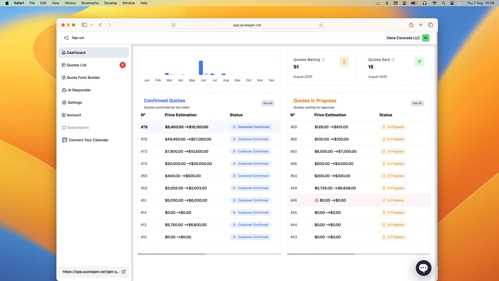Open the Wi-Fi menu bar icon
Screen dimensions: 499x281
coord(434,3)
